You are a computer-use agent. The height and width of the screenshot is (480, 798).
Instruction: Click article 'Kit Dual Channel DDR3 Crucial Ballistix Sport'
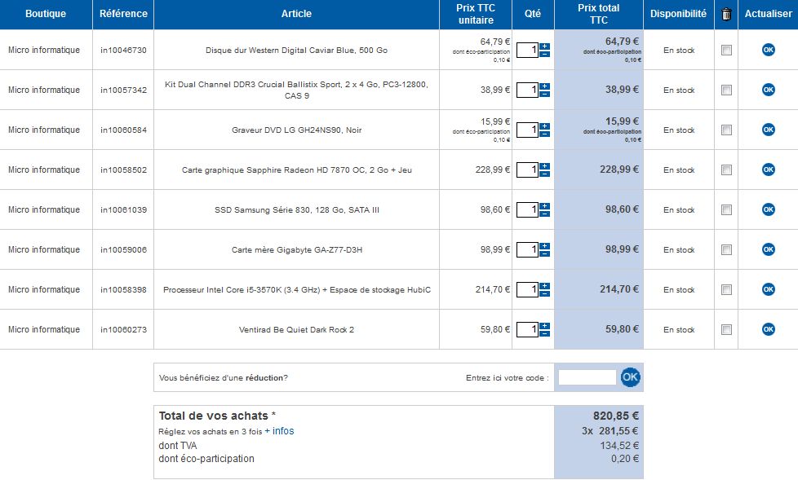click(x=297, y=90)
